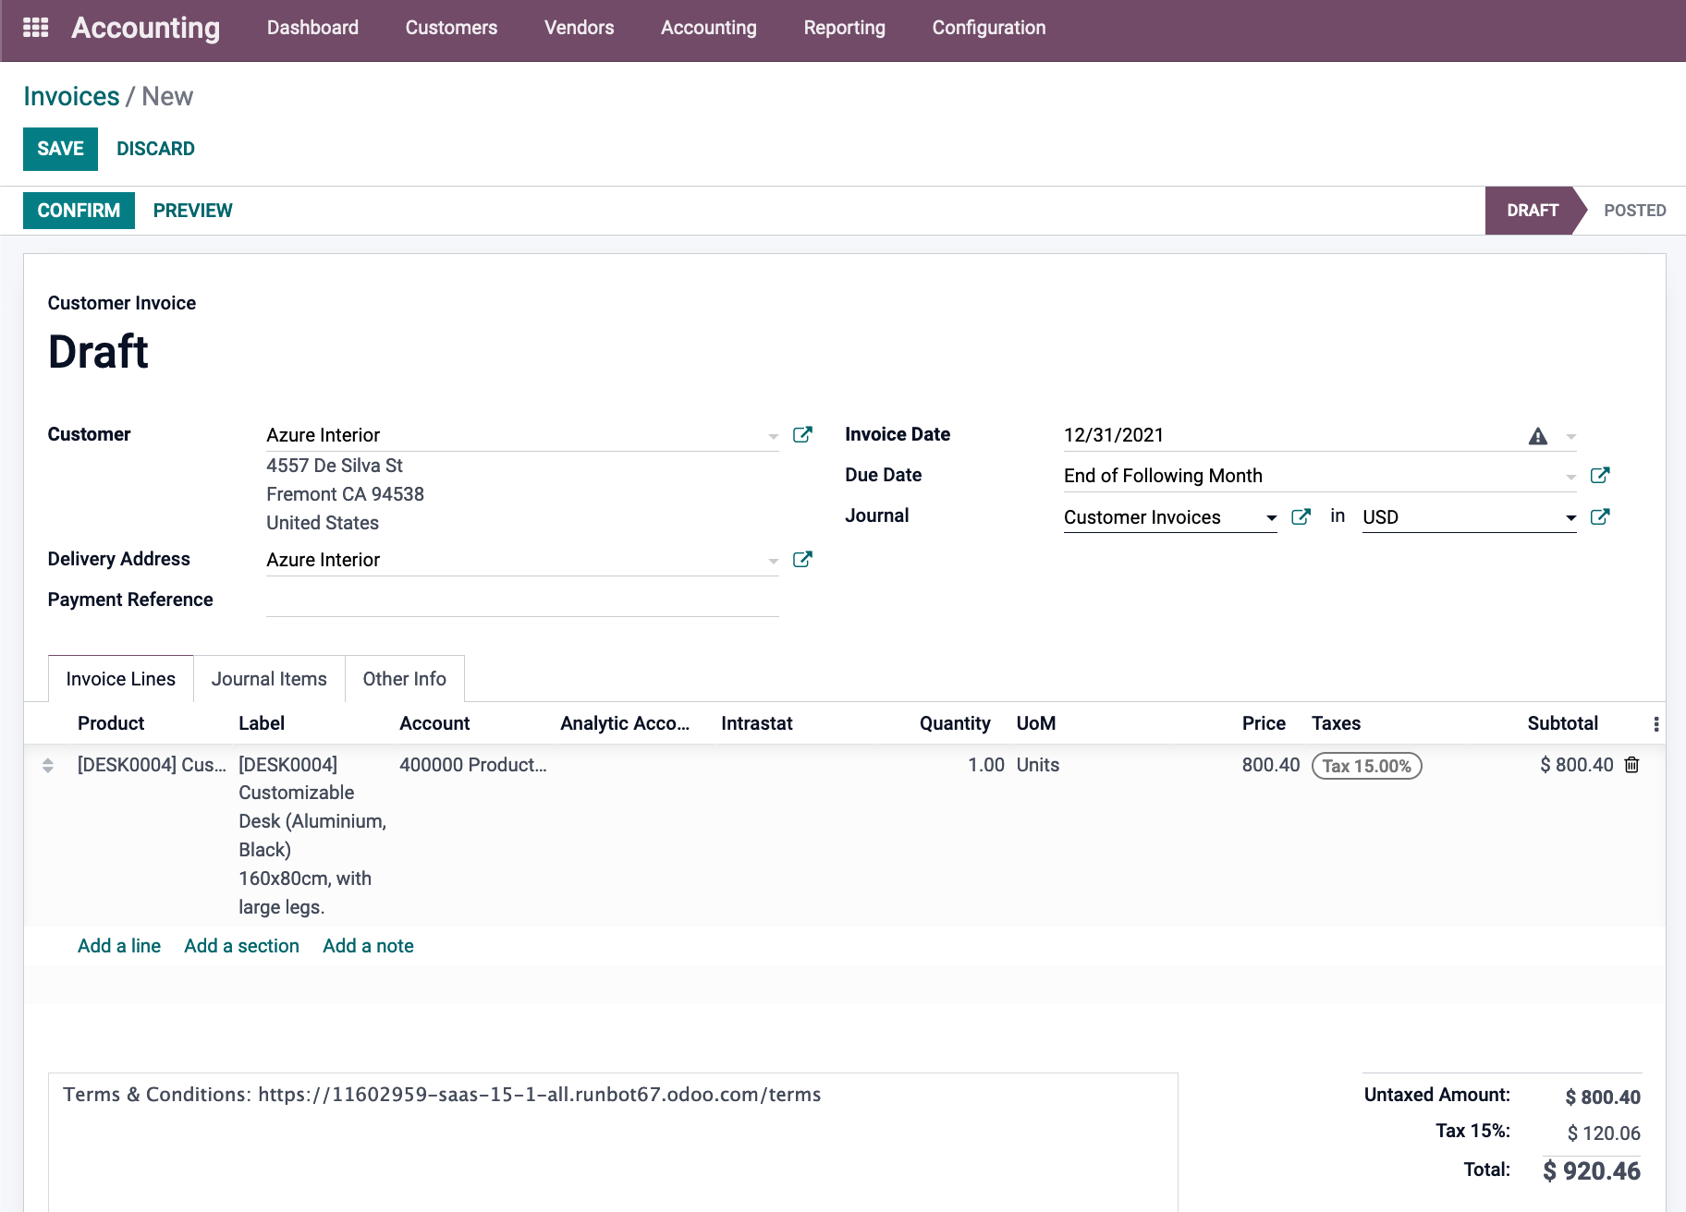Open USD currency external link icon
Screen dimensions: 1686x1212
click(1599, 517)
